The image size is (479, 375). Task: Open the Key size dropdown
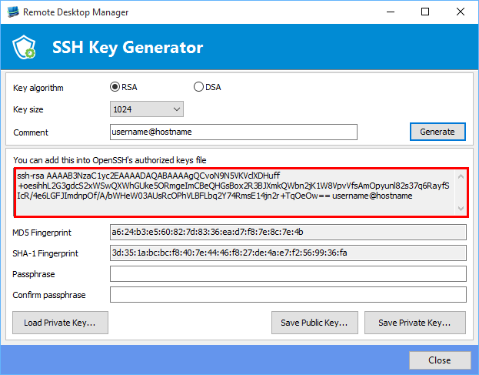tap(147, 109)
